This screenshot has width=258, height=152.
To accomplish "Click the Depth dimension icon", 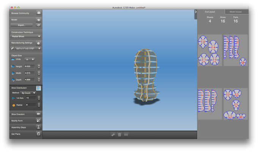I will 13,80.
